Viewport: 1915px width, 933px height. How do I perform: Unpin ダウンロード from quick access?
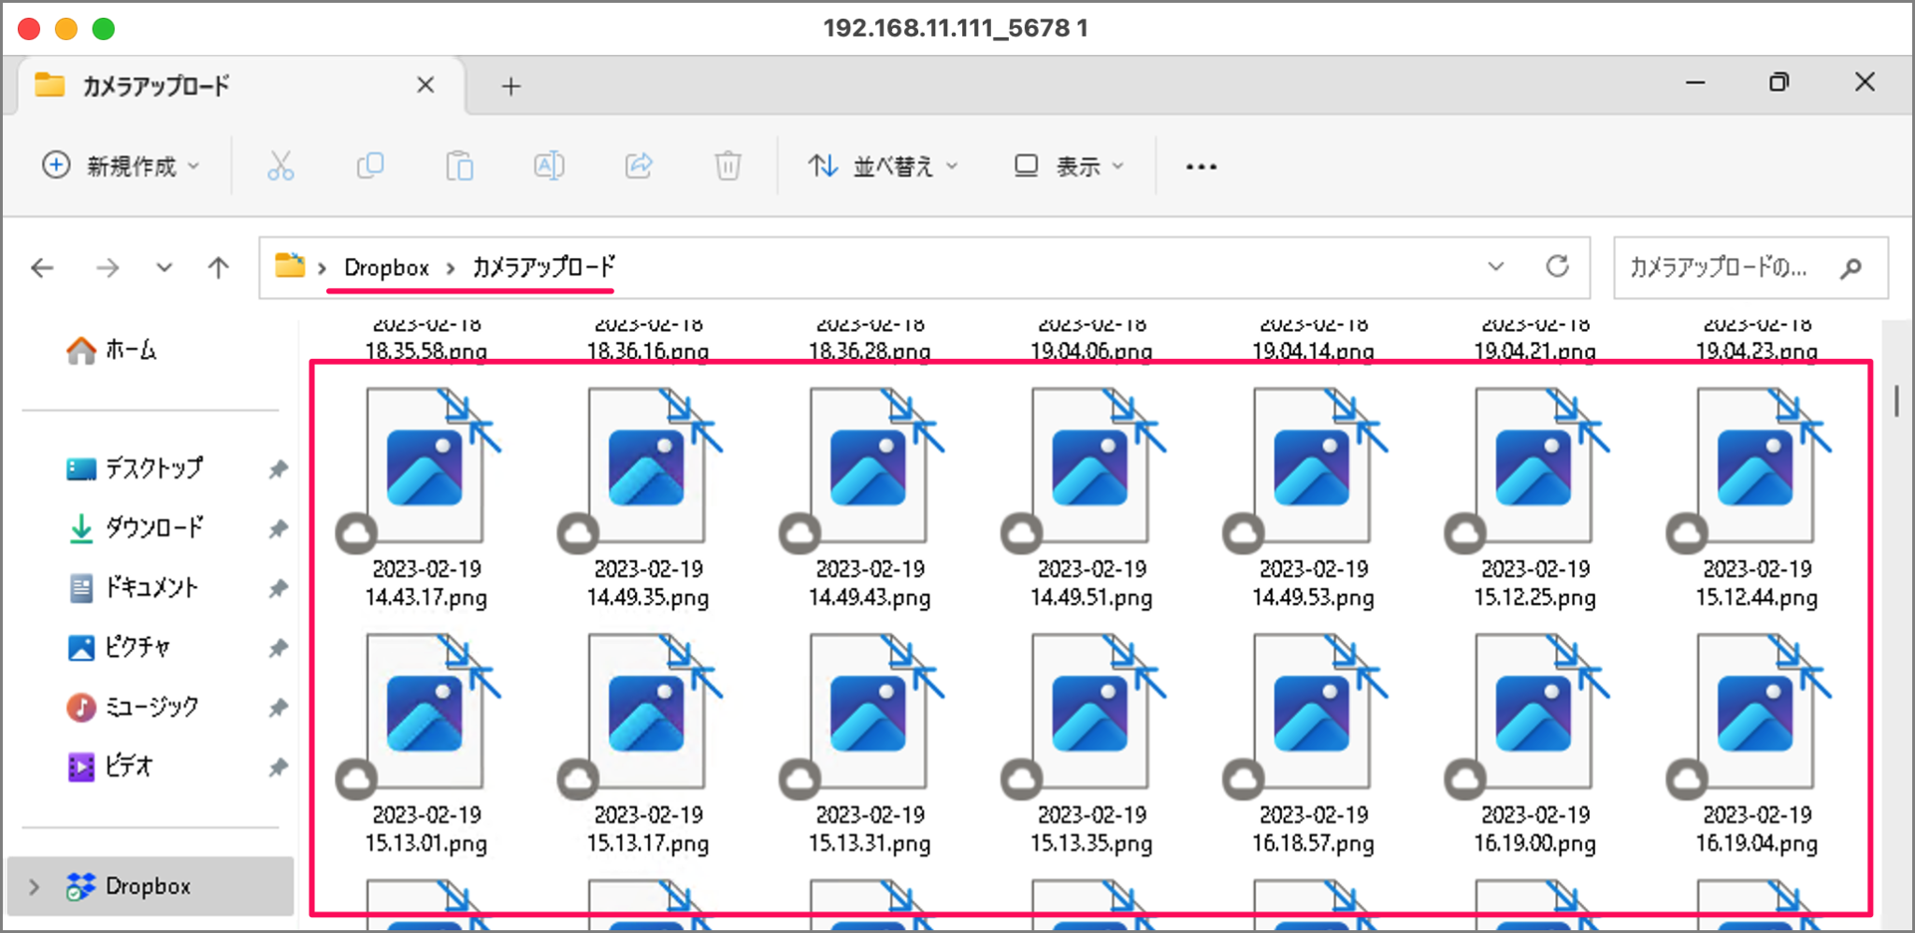(278, 529)
